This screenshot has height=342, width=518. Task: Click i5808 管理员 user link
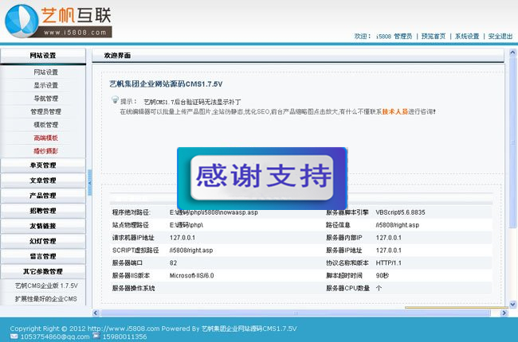(394, 36)
